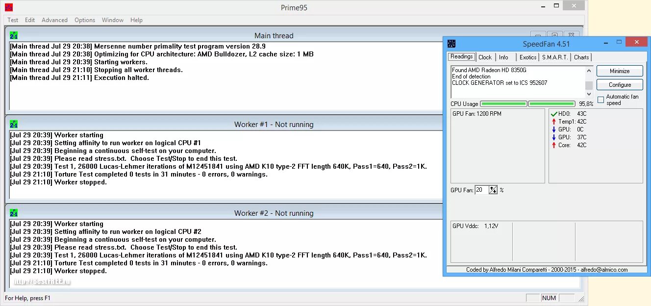Click the Worker #2 window's green icon
The height and width of the screenshot is (306, 651).
[14, 213]
